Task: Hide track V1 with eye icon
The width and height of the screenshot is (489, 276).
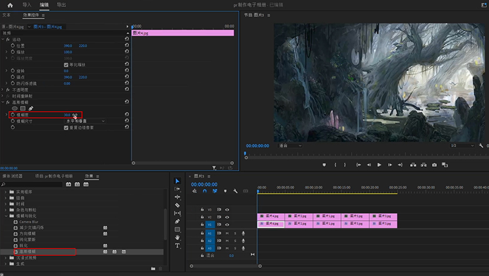Action: click(227, 225)
